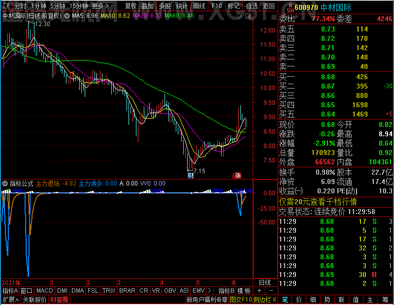Click the panel layout icon at top-left toolbar
The image size is (394, 305).
pyautogui.click(x=6, y=5)
